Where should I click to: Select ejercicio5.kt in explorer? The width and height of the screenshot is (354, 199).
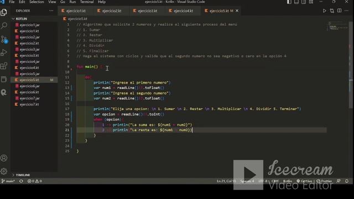coord(34,80)
